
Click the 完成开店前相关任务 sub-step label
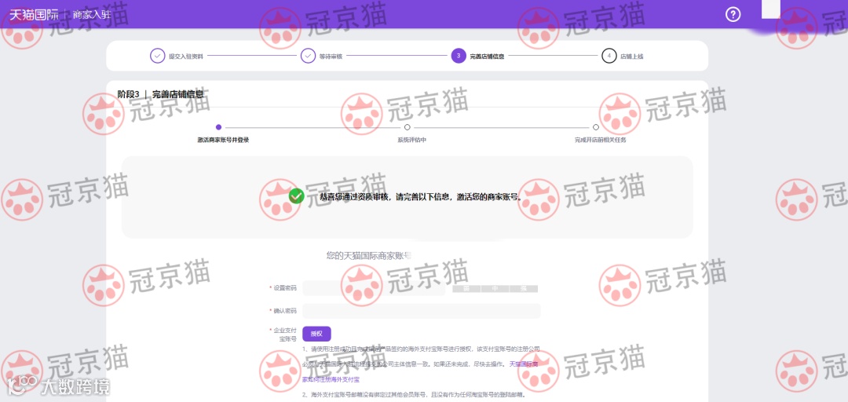click(x=601, y=140)
